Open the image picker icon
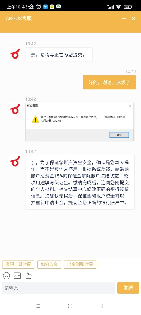141x315 pixels. (17, 276)
